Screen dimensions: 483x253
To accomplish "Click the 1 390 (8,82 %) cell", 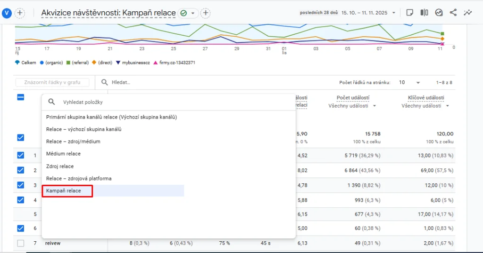I will [364, 185].
